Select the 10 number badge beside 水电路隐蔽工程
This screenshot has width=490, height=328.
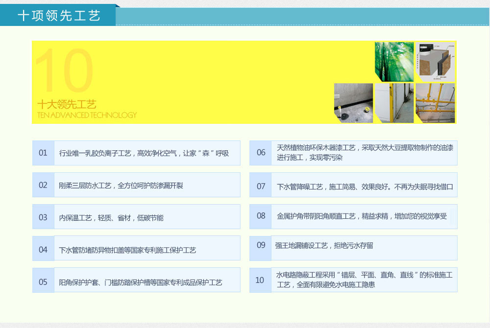[x=260, y=280]
